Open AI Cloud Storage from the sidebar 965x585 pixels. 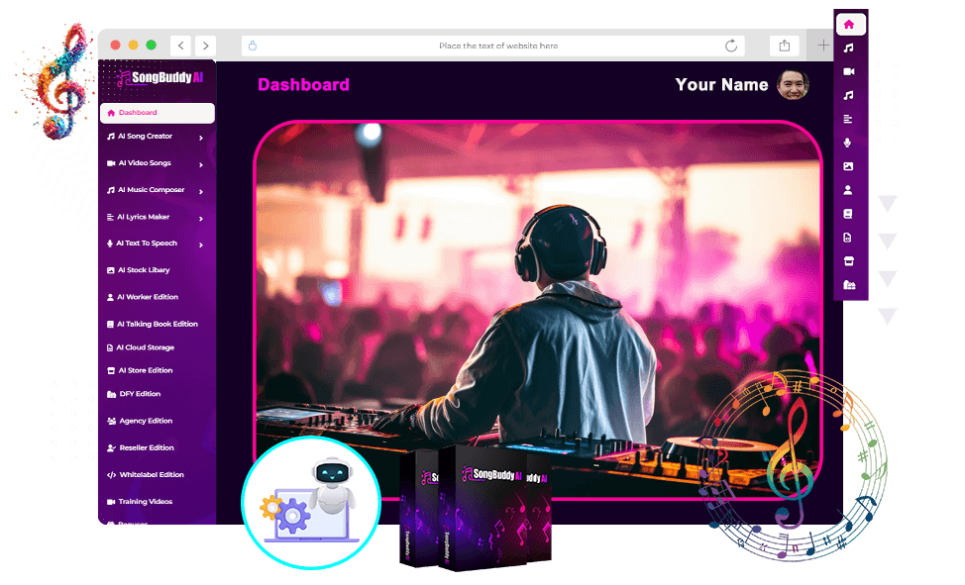coord(146,347)
